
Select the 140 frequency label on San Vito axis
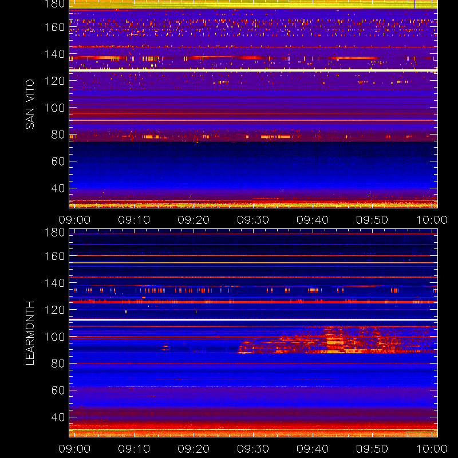click(x=54, y=54)
